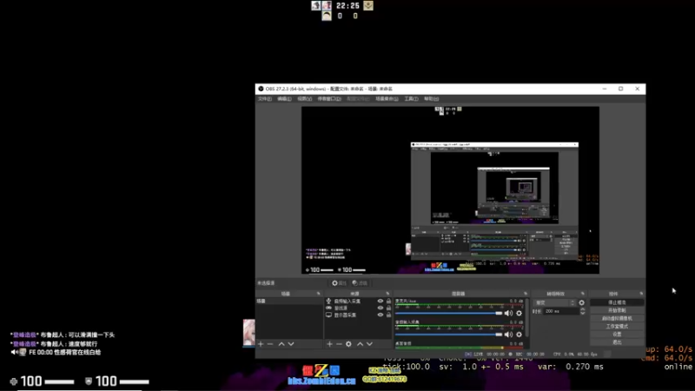The height and width of the screenshot is (391, 695).
Task: Open the 视图(V) menu
Action: [305, 99]
